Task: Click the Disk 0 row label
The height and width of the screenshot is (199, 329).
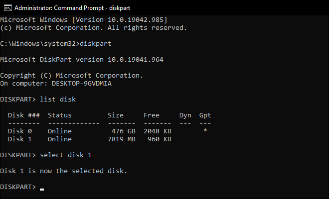Action: click(20, 131)
